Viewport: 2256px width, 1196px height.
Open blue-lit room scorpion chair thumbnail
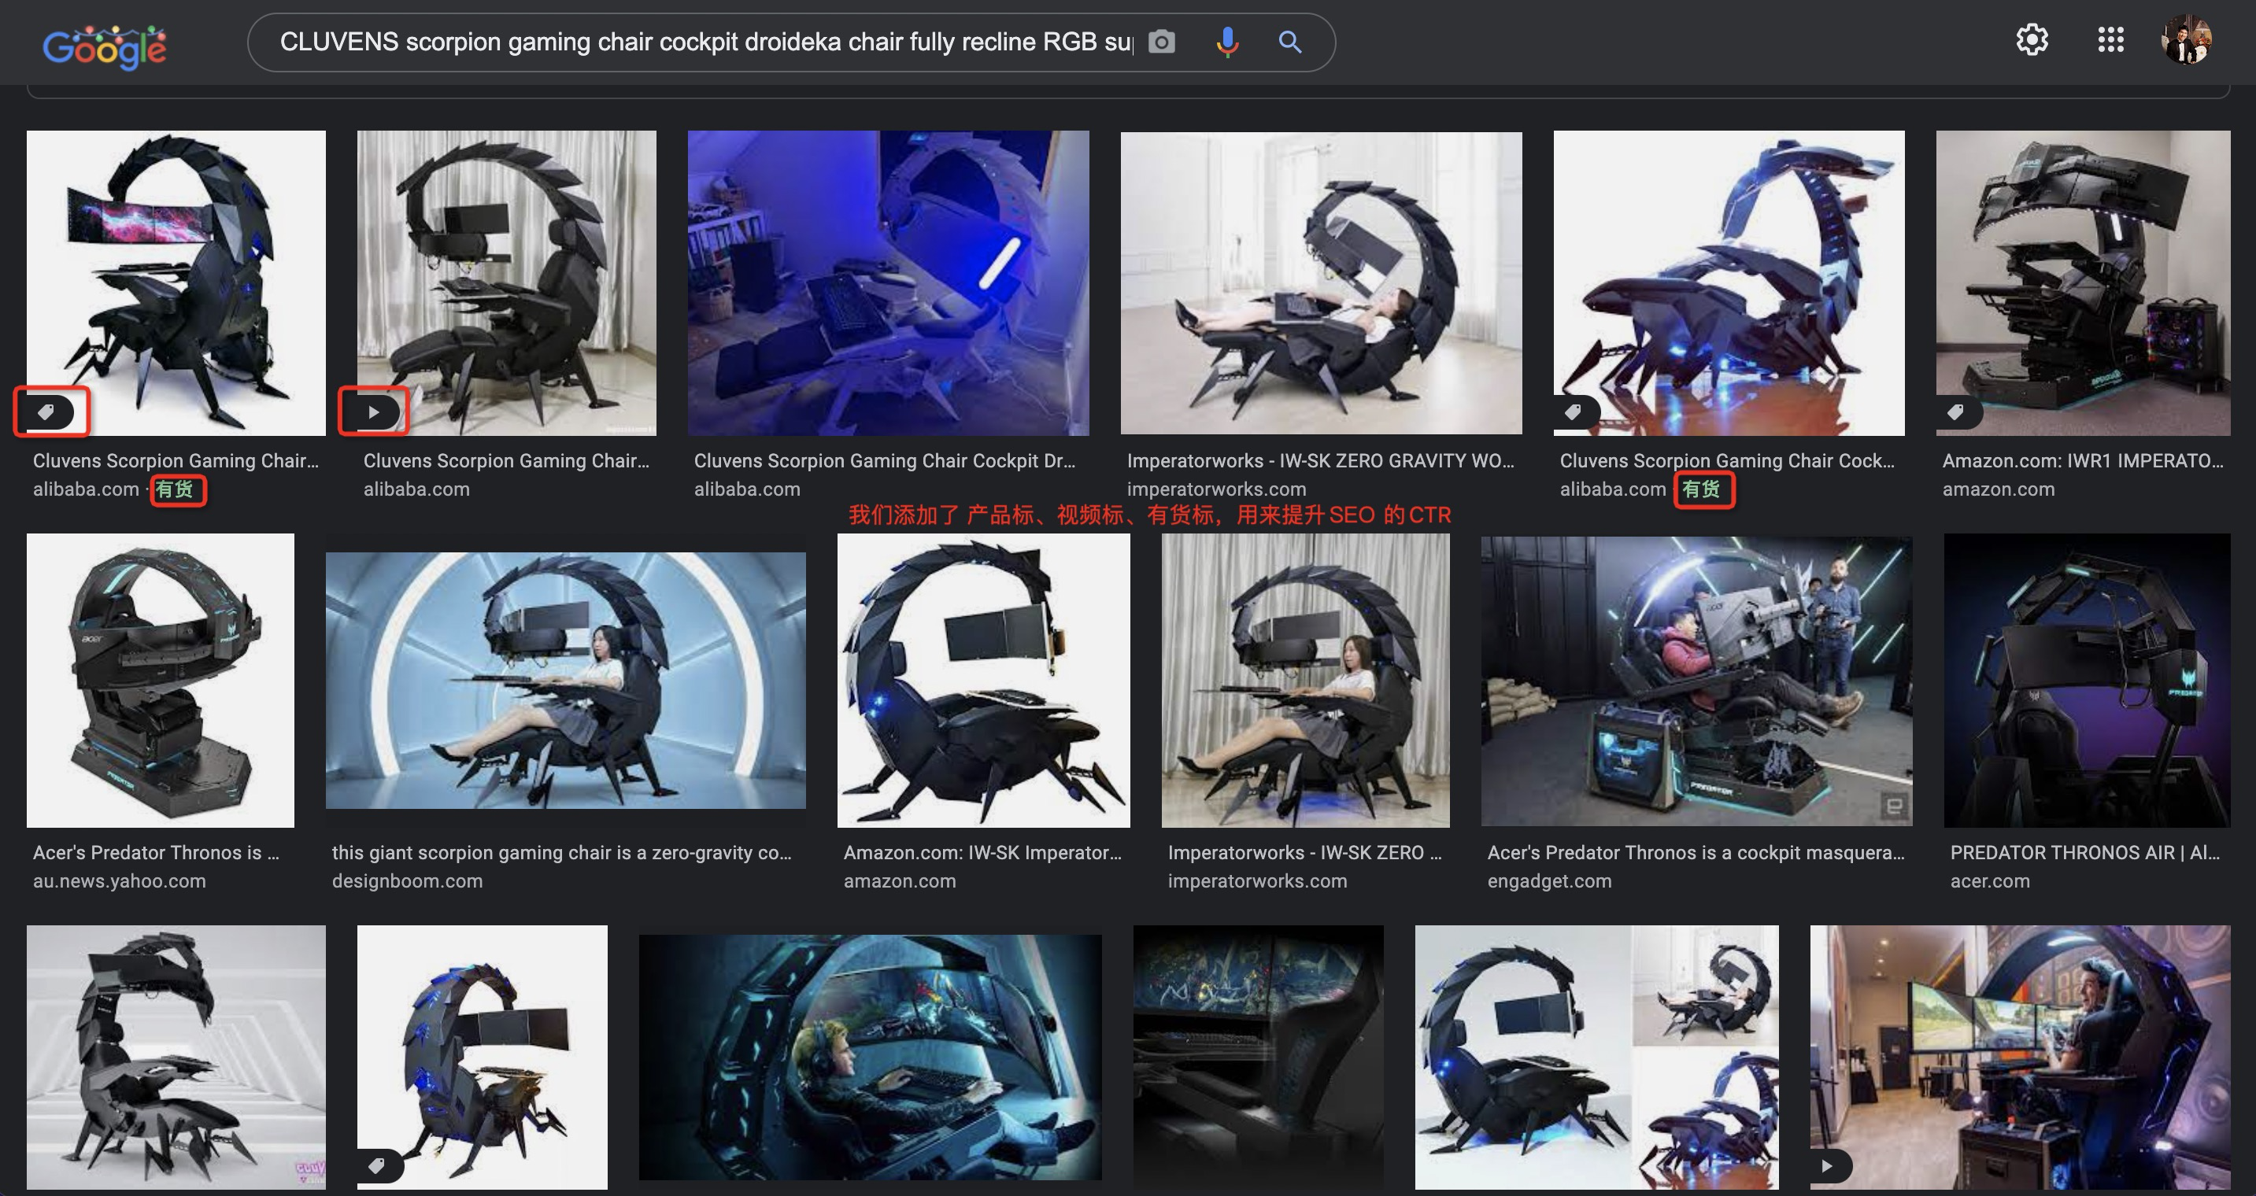(x=888, y=282)
